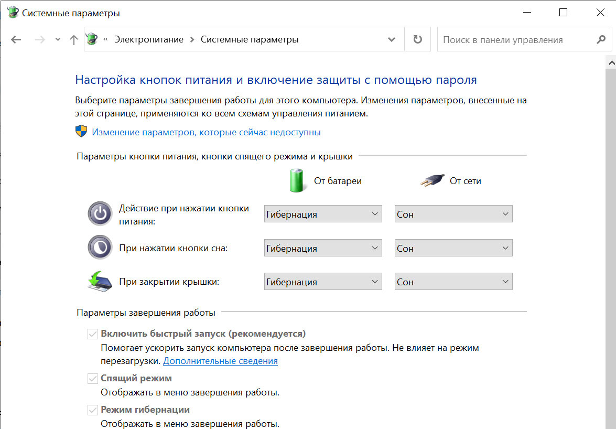Click the window title battery icon
The width and height of the screenshot is (616, 429).
[x=13, y=12]
